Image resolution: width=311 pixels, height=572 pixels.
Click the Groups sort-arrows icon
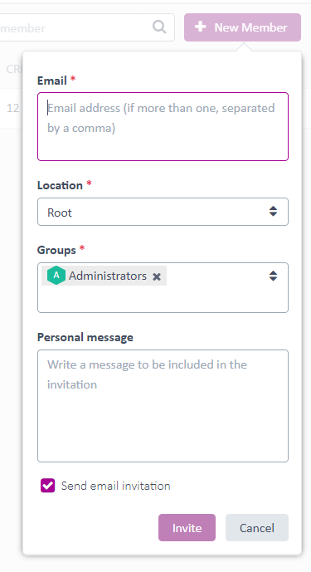coord(273,276)
